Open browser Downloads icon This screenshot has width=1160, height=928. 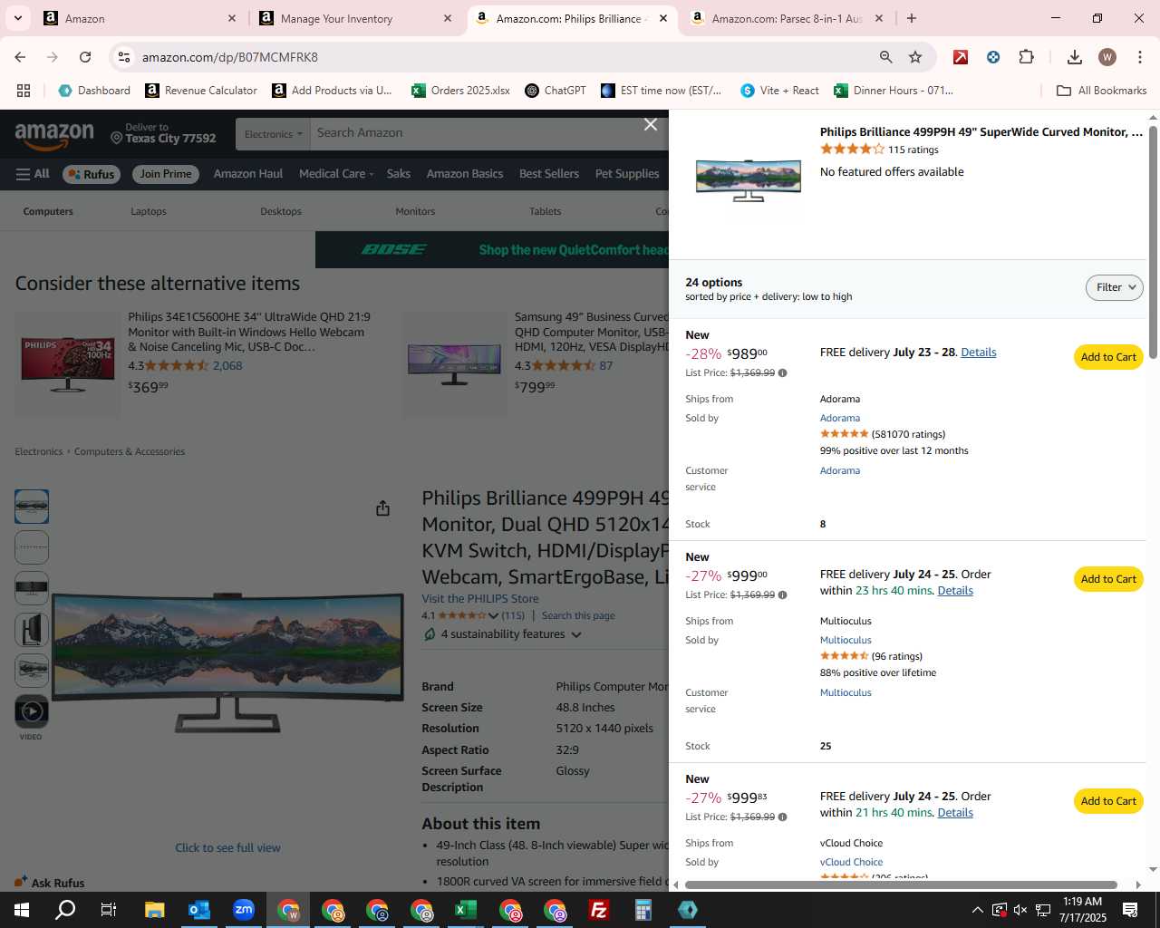(x=1075, y=57)
